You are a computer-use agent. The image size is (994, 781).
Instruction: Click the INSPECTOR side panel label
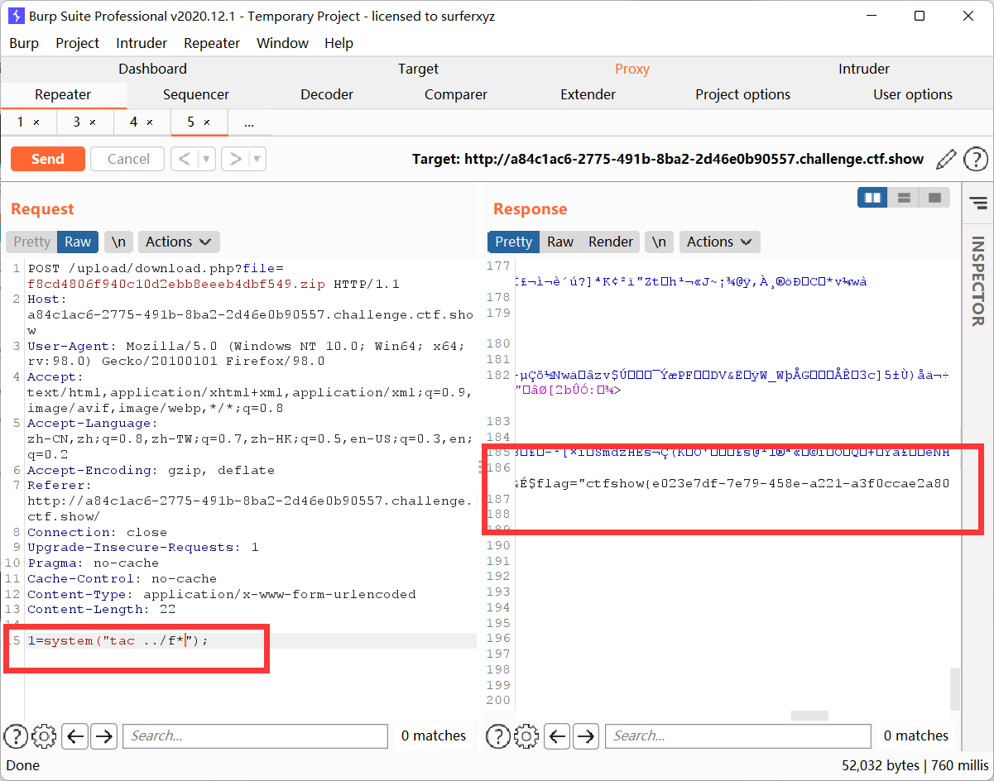(x=977, y=281)
